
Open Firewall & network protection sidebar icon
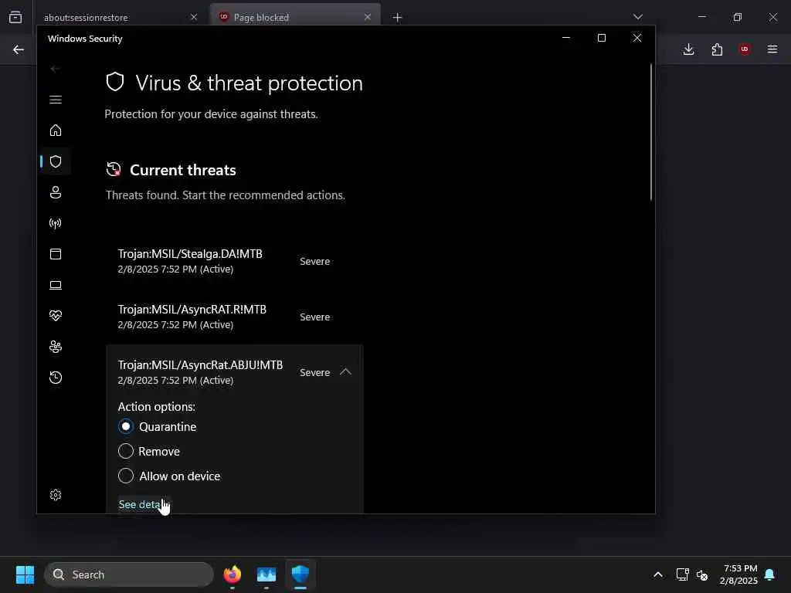point(56,223)
